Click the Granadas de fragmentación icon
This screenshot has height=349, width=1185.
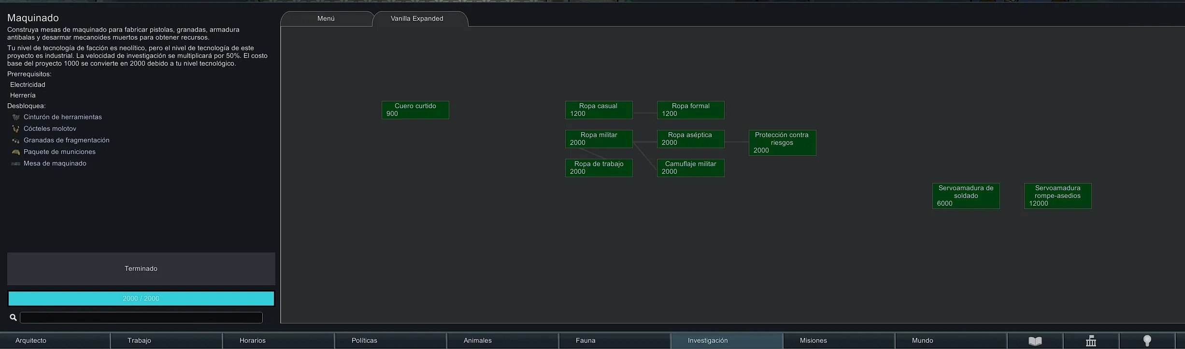click(16, 140)
